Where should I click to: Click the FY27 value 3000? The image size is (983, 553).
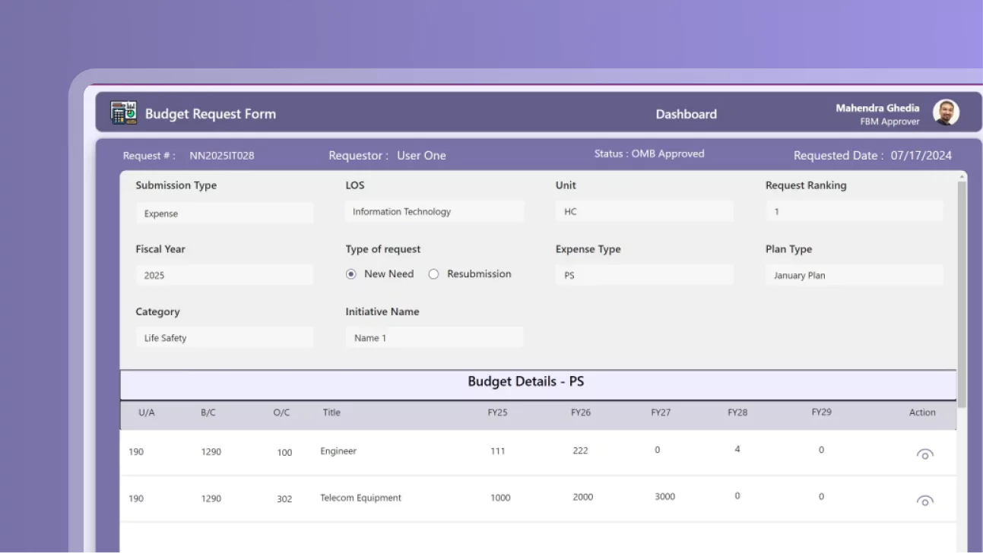(x=665, y=497)
